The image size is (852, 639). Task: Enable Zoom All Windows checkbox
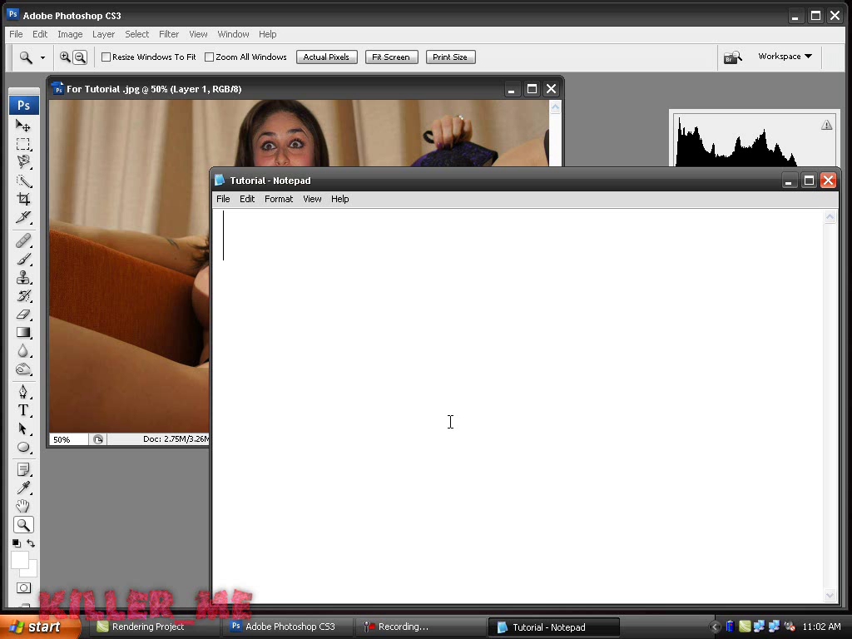tap(209, 57)
